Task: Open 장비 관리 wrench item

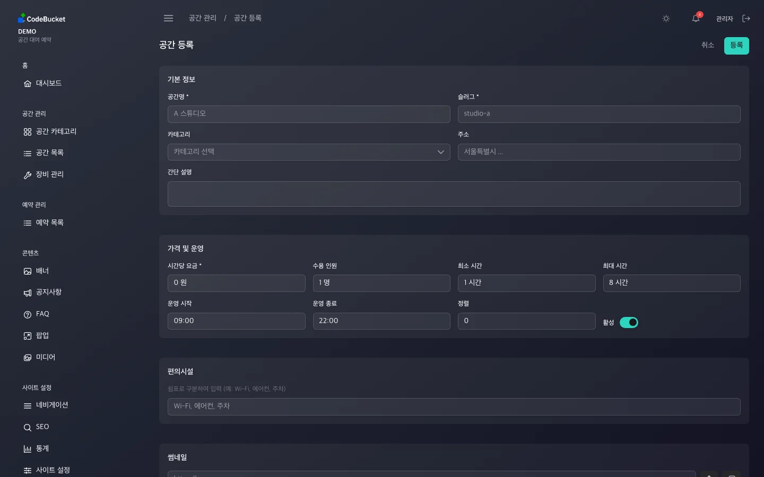Action: point(49,174)
